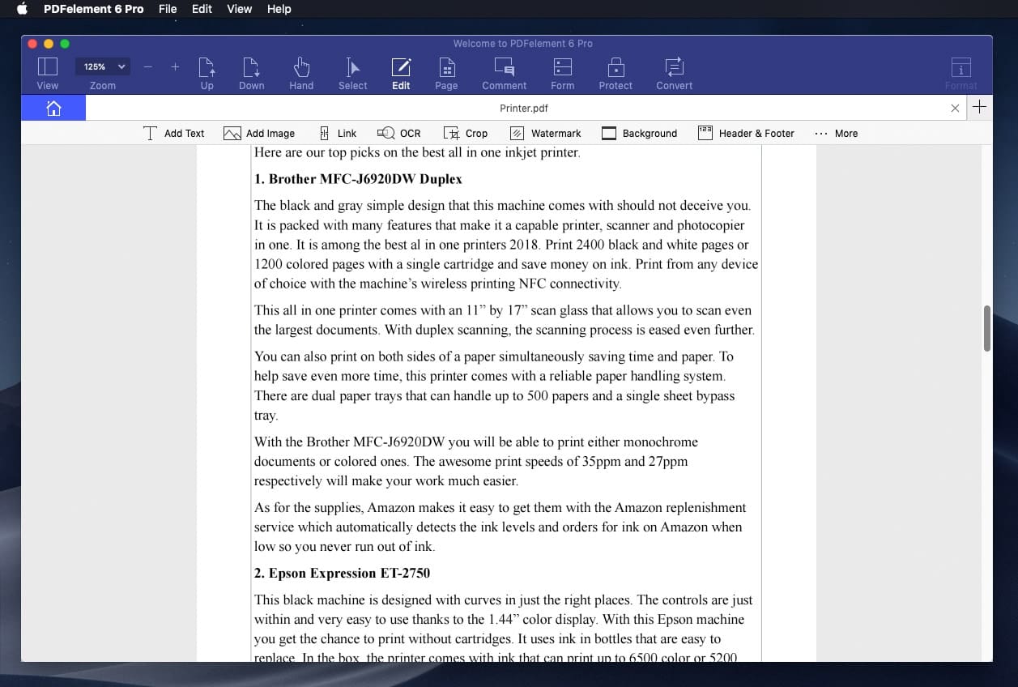Screen dimensions: 1018x687
Task: Select the Crop tool
Action: coord(466,133)
